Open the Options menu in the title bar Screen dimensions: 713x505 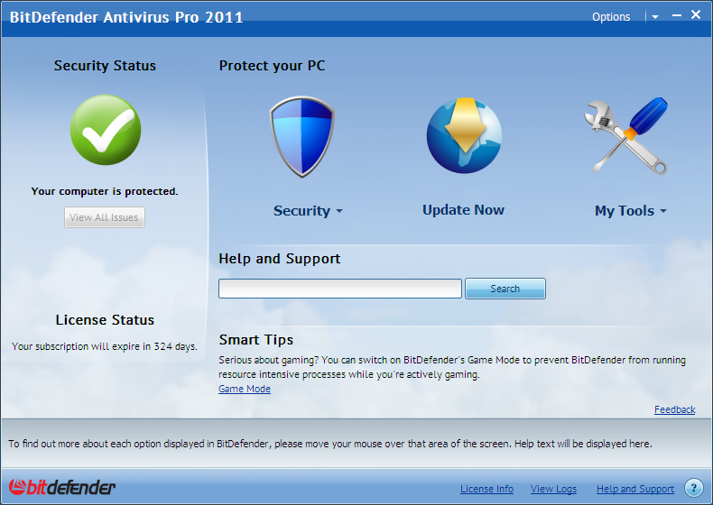(x=611, y=17)
